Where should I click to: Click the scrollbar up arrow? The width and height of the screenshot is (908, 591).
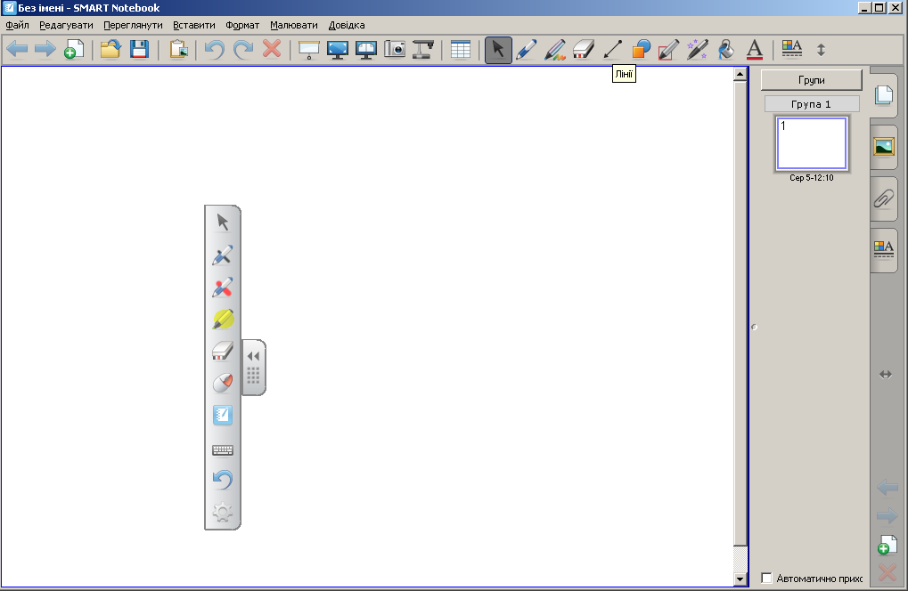pos(740,74)
